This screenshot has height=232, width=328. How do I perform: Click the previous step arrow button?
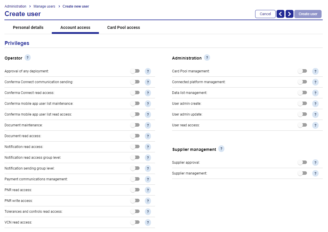click(x=280, y=14)
